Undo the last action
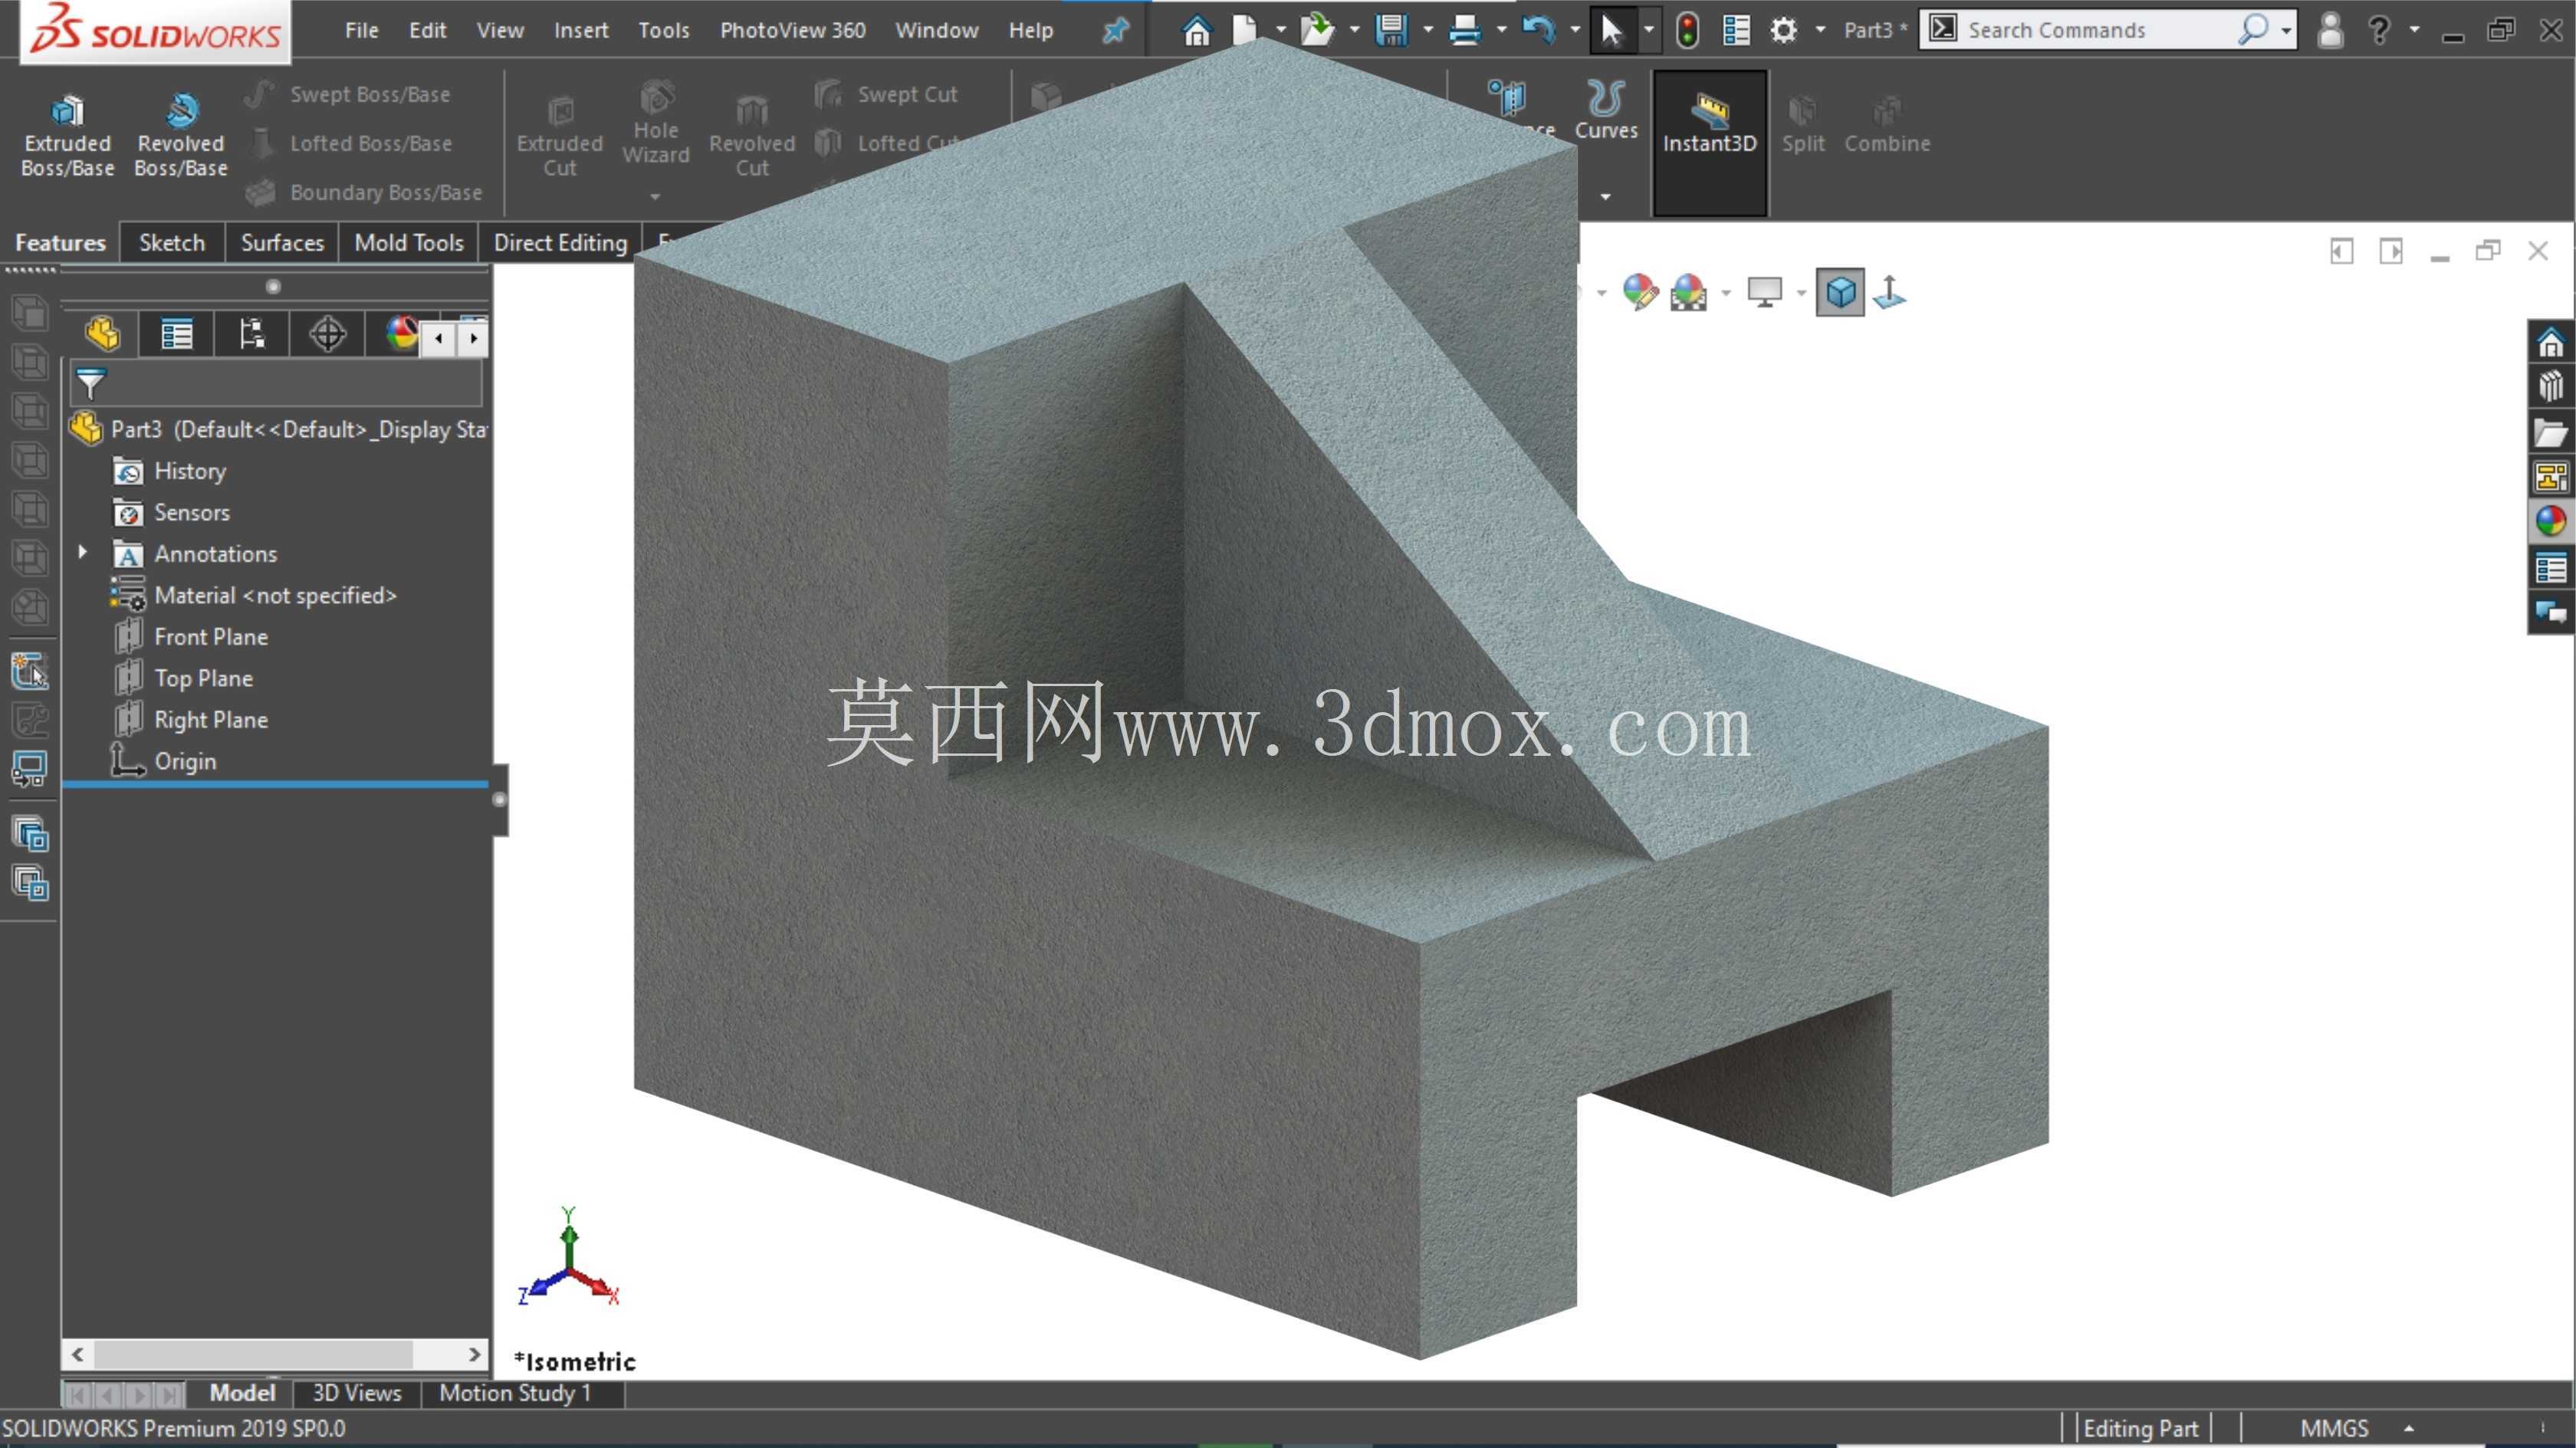This screenshot has width=2576, height=1448. [x=1538, y=30]
